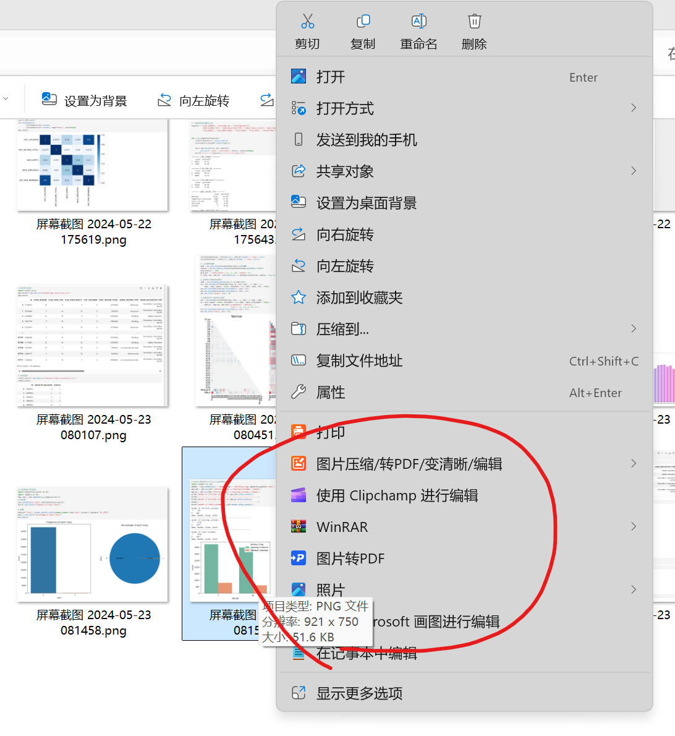Screen dimensions: 675x736
Task: Click Microsoft 画图进行编辑 menu entry
Action: [x=464, y=622]
